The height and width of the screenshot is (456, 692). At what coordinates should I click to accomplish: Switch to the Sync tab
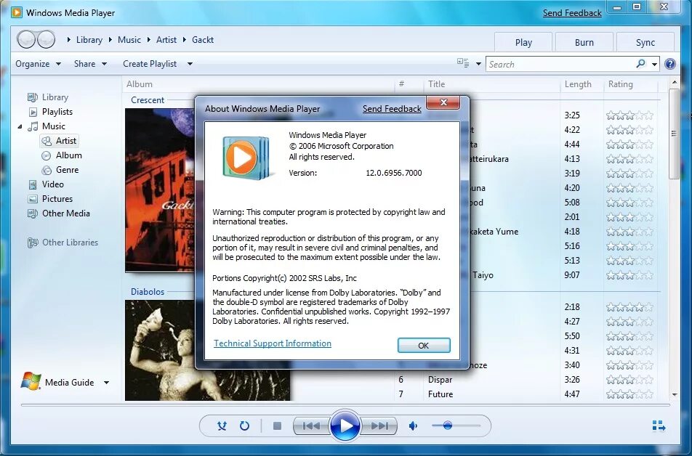point(645,42)
